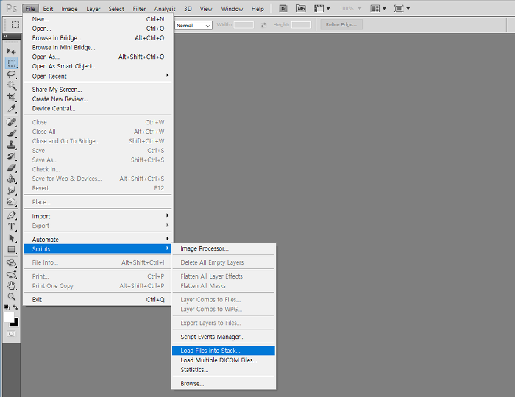Screen dimensions: 515x397
Task: Open the Normal style dropdown
Action: pos(193,25)
